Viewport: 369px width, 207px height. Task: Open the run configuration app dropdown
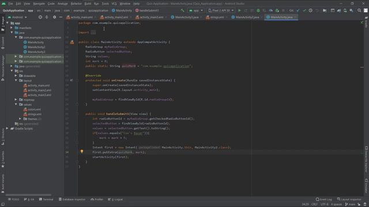coord(196,10)
